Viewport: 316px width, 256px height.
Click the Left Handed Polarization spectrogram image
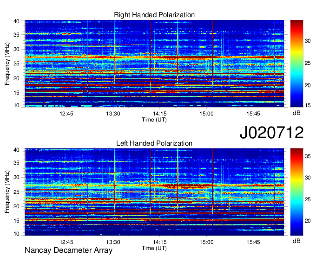tap(154, 192)
